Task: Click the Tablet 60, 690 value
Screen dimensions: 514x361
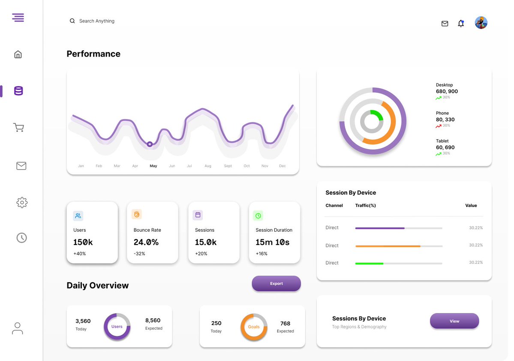Action: tap(445, 147)
